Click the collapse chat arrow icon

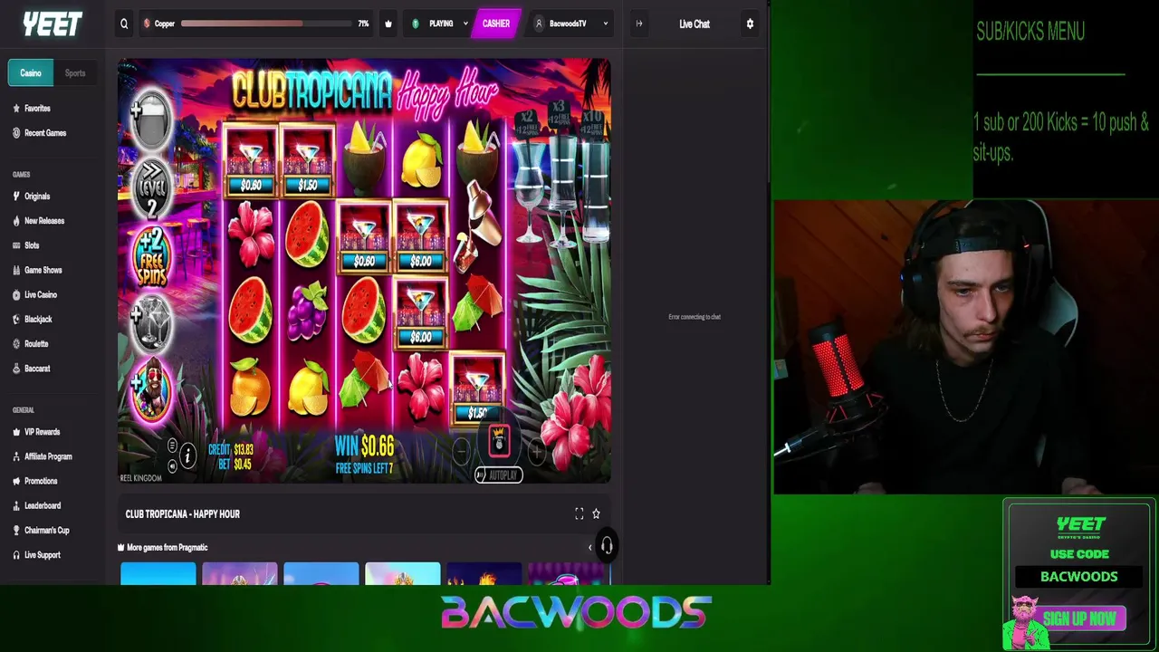click(x=639, y=24)
